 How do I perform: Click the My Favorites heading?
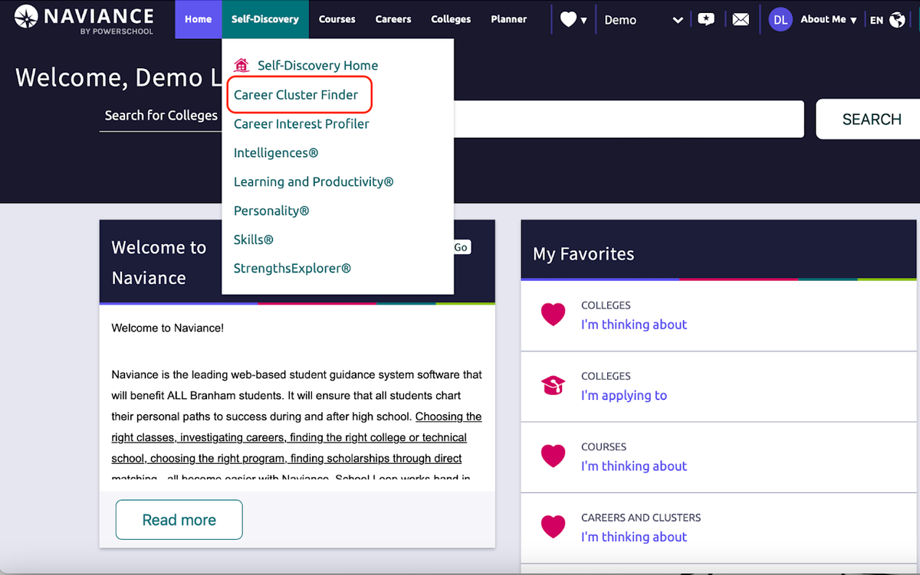[583, 254]
